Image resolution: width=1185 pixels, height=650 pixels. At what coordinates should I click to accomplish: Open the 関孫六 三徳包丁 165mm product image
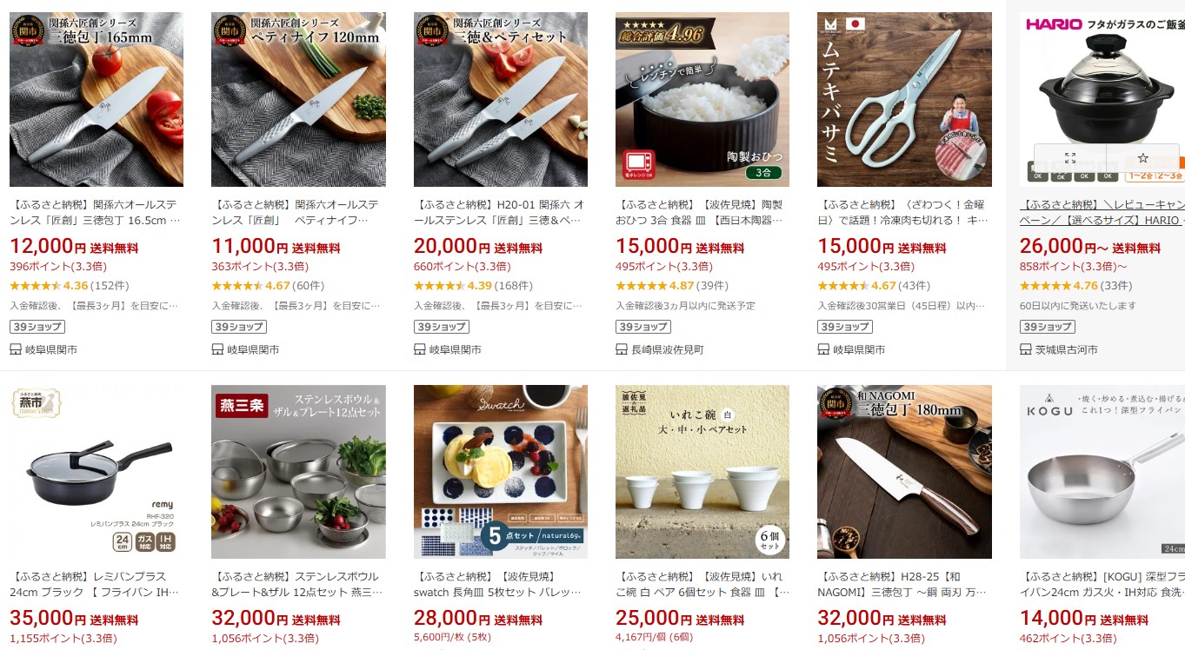pyautogui.click(x=97, y=99)
